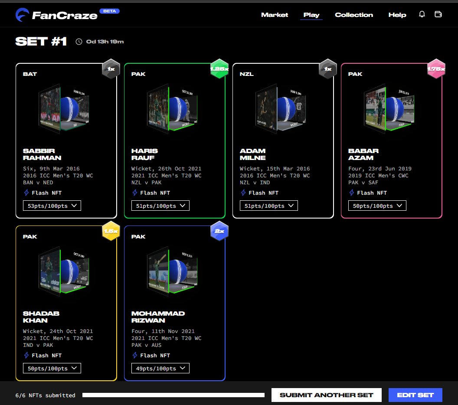
Task: Click 'Four, 23rd Jun 2019' text
Action: click(x=380, y=169)
